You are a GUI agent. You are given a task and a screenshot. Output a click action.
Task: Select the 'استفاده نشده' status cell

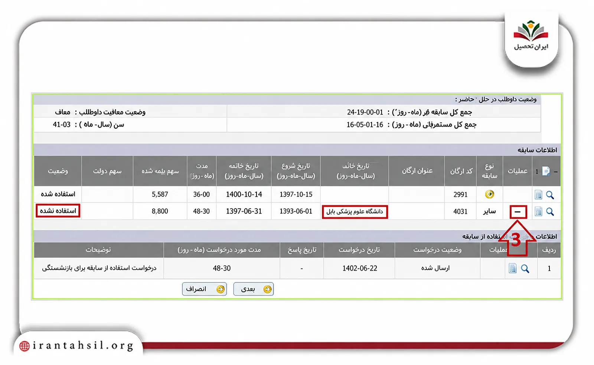pyautogui.click(x=58, y=211)
